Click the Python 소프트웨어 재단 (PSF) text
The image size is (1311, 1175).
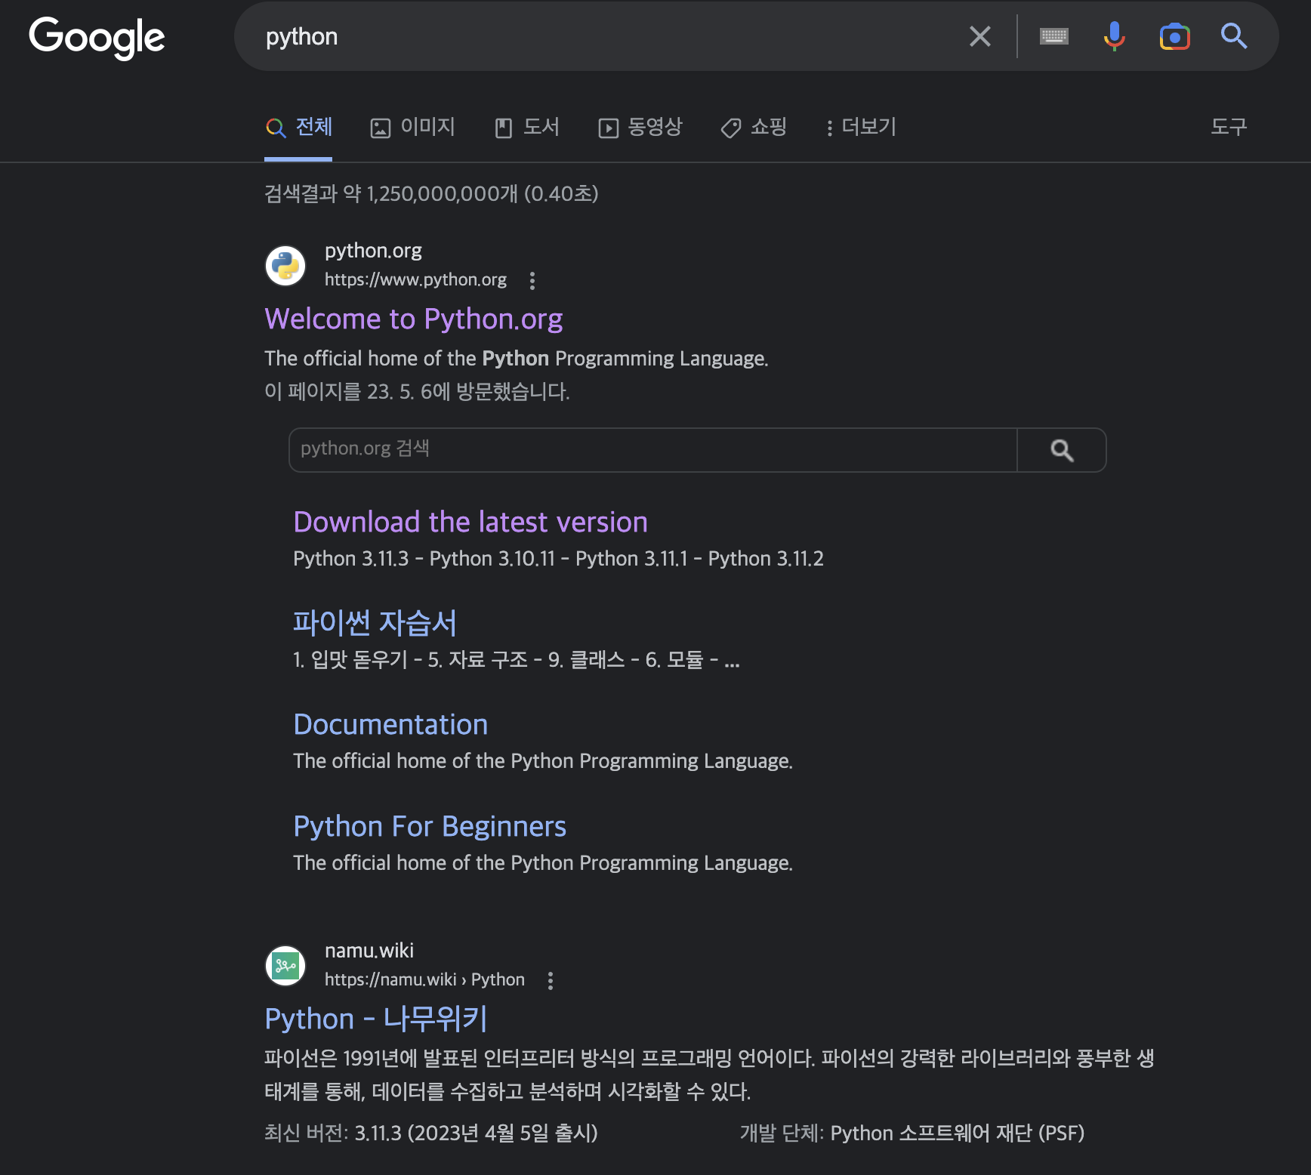pyautogui.click(x=957, y=1133)
